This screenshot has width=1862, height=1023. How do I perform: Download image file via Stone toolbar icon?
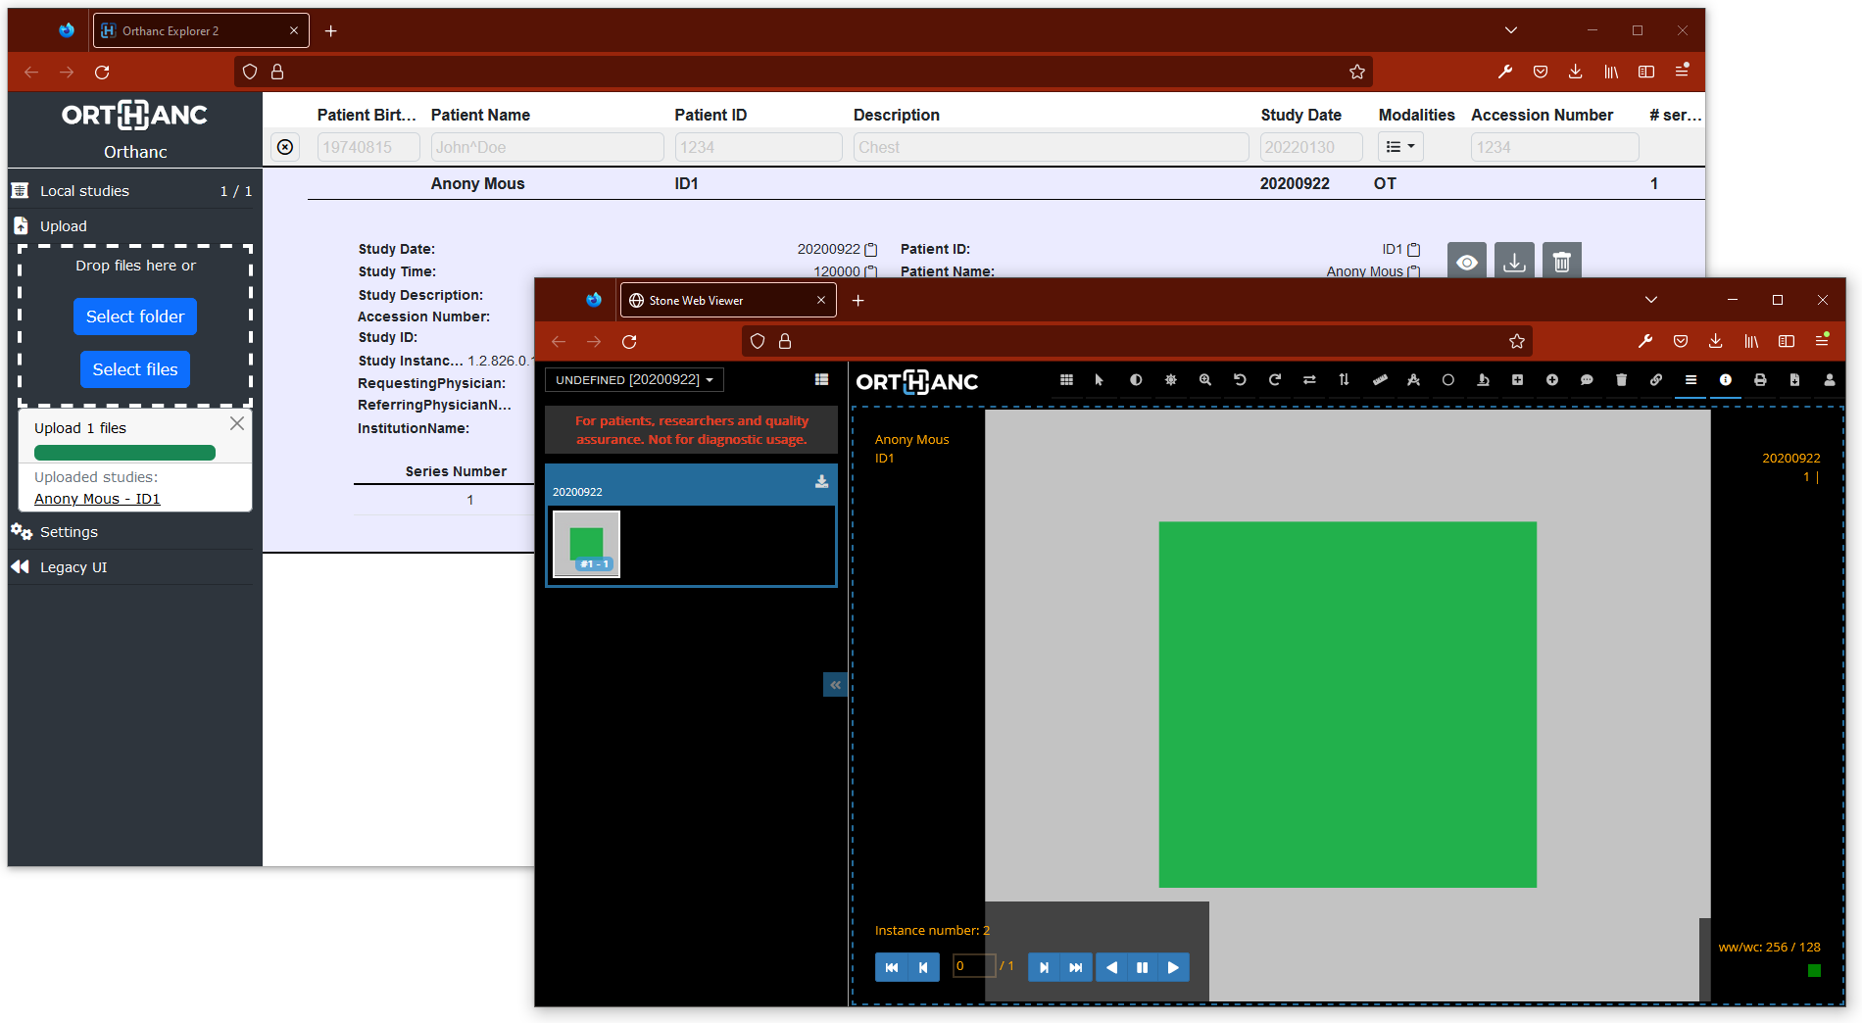coord(1794,380)
